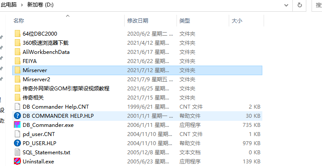Click the SQL_Statements.txt document icon

point(17,152)
